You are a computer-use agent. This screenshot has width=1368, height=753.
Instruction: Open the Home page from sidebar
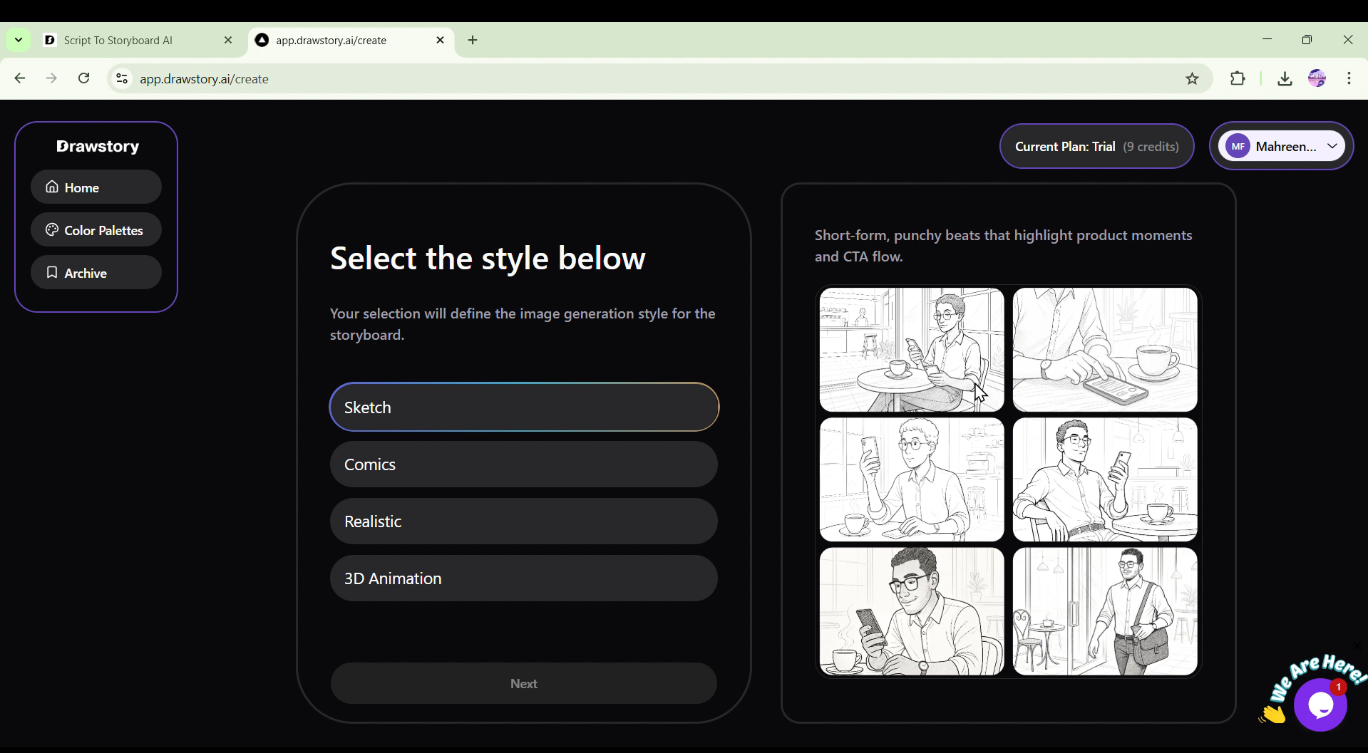click(x=96, y=187)
